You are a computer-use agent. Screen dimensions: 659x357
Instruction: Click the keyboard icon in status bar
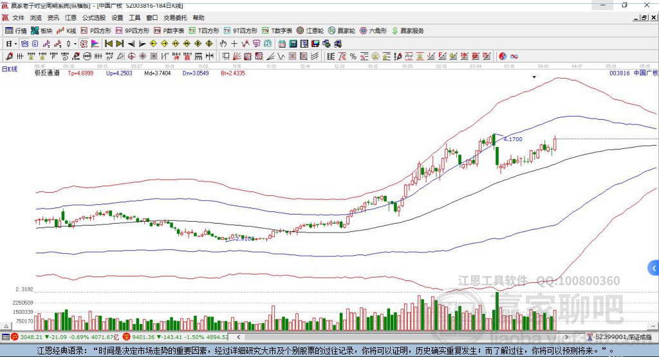(5, 337)
